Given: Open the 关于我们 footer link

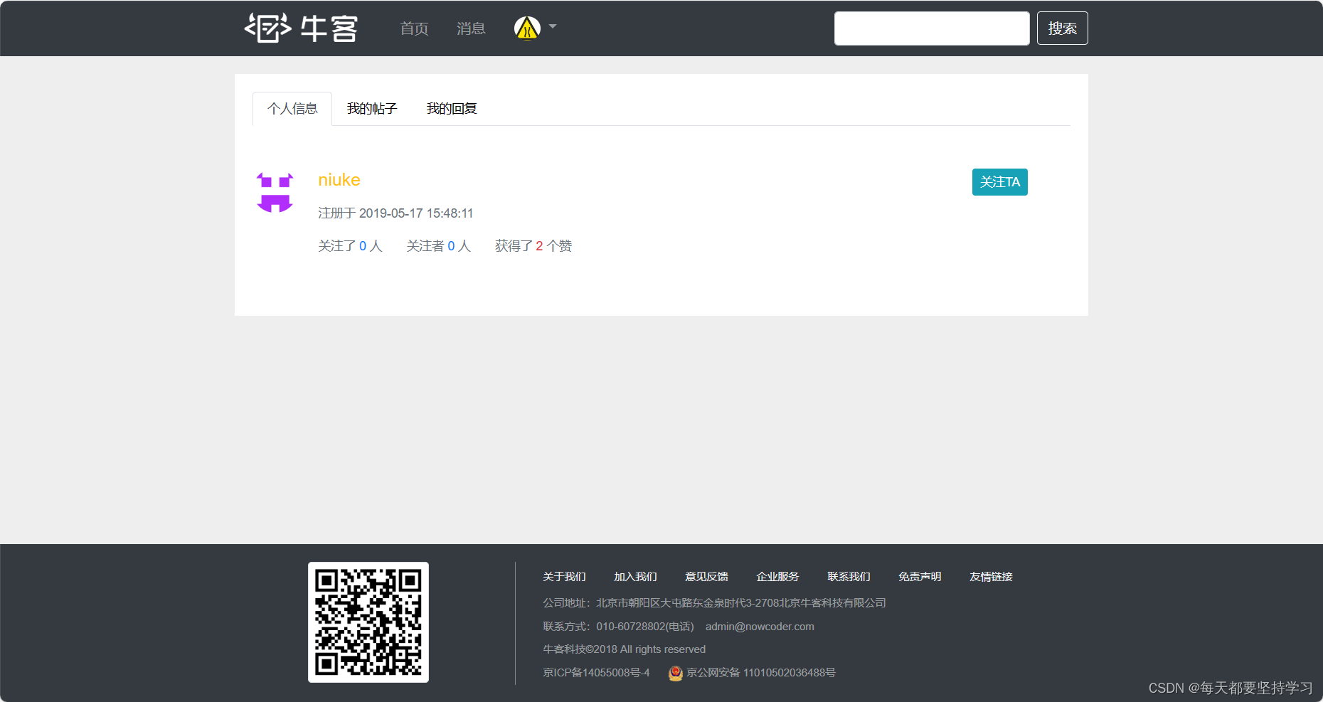Looking at the screenshot, I should click(x=564, y=577).
